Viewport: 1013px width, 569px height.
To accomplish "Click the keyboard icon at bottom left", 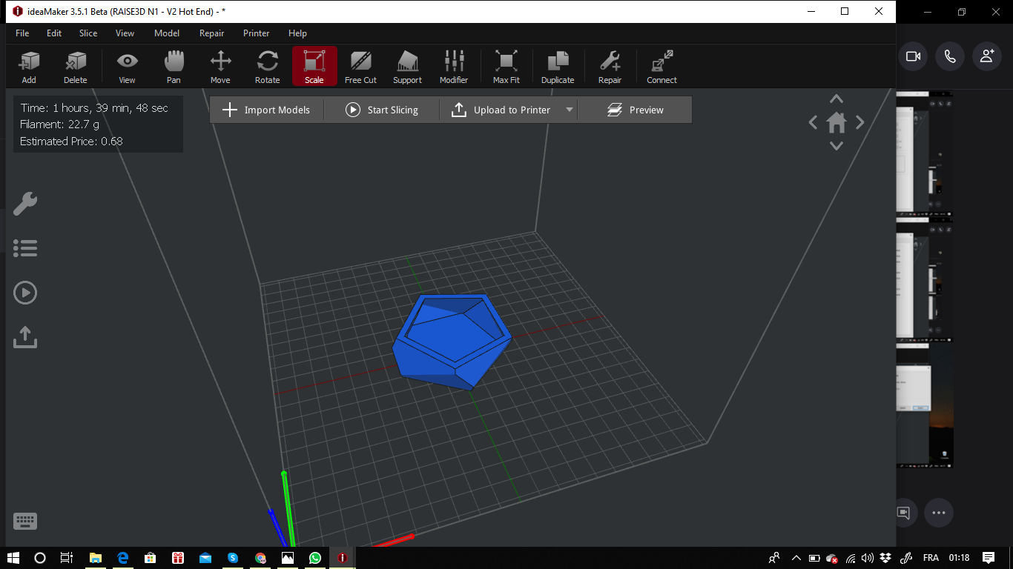I will click(x=25, y=521).
